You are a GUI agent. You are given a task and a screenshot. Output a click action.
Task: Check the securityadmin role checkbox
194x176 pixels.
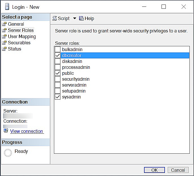58,79
